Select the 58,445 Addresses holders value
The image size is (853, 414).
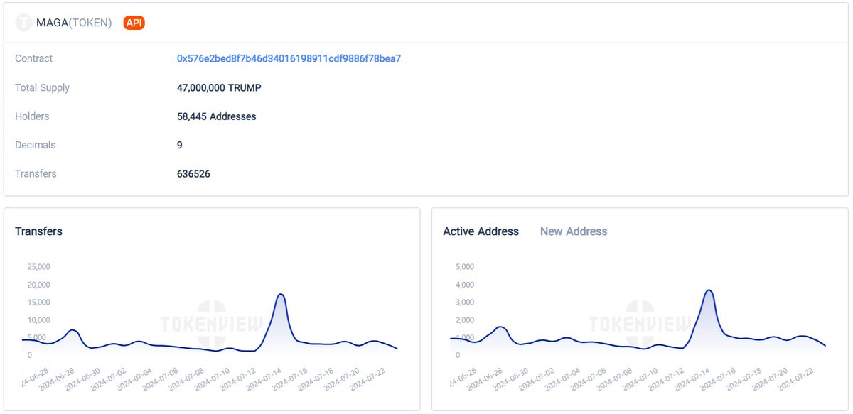217,116
